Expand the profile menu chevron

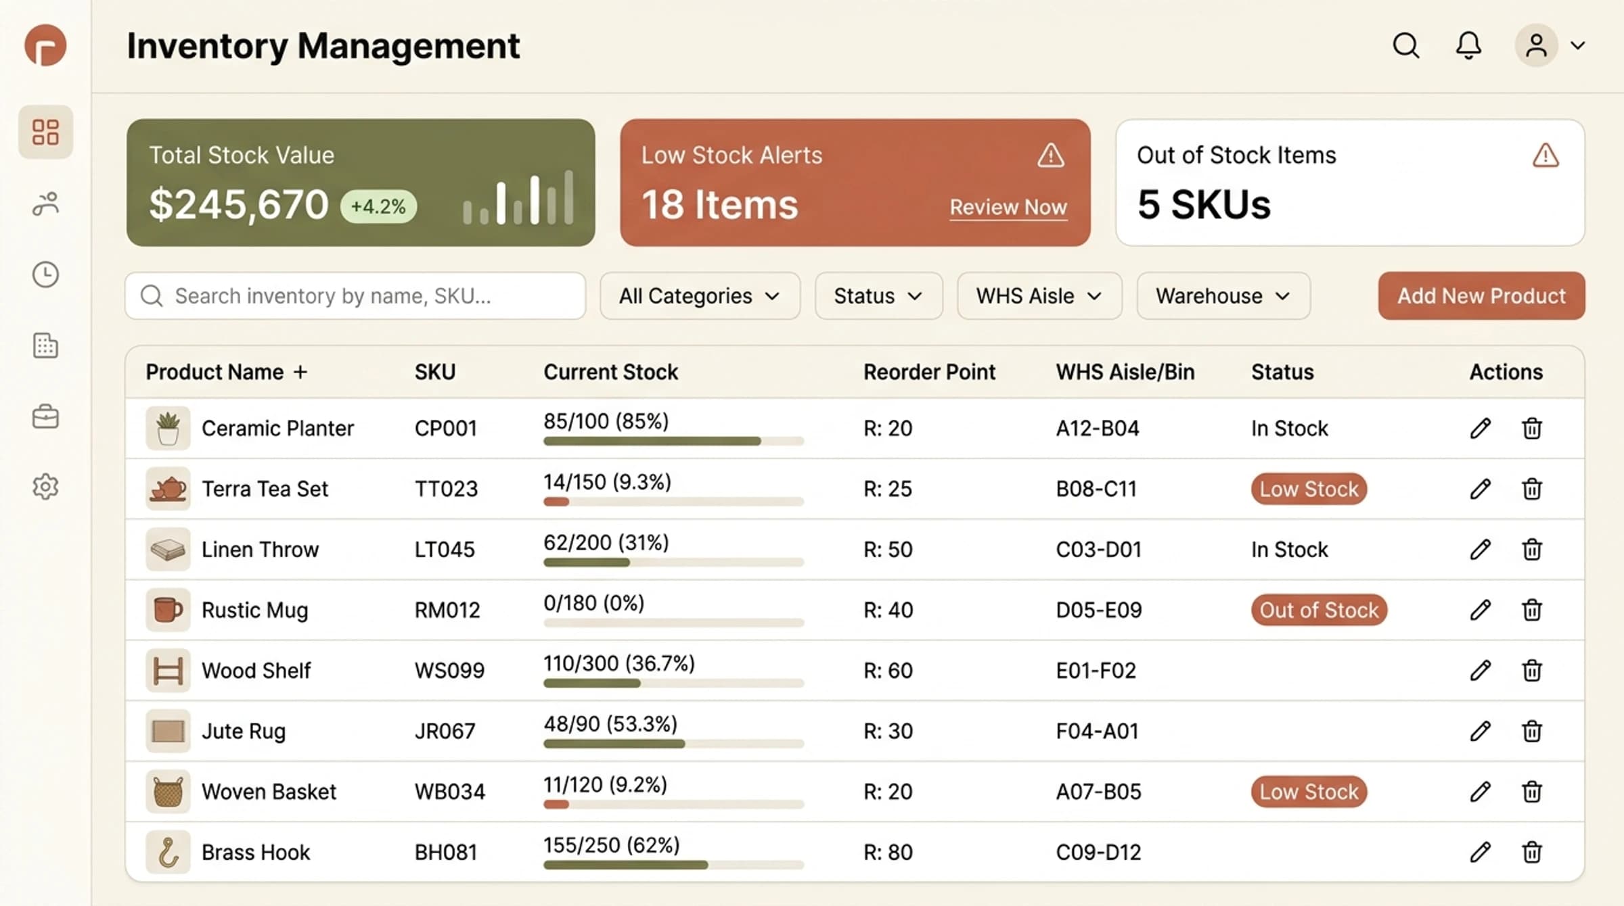pyautogui.click(x=1578, y=46)
